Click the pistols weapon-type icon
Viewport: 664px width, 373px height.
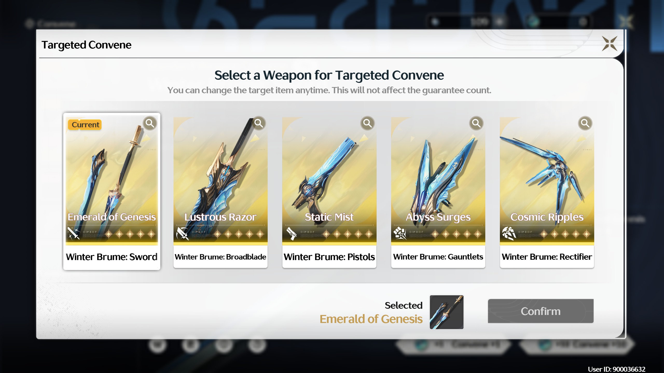(292, 233)
